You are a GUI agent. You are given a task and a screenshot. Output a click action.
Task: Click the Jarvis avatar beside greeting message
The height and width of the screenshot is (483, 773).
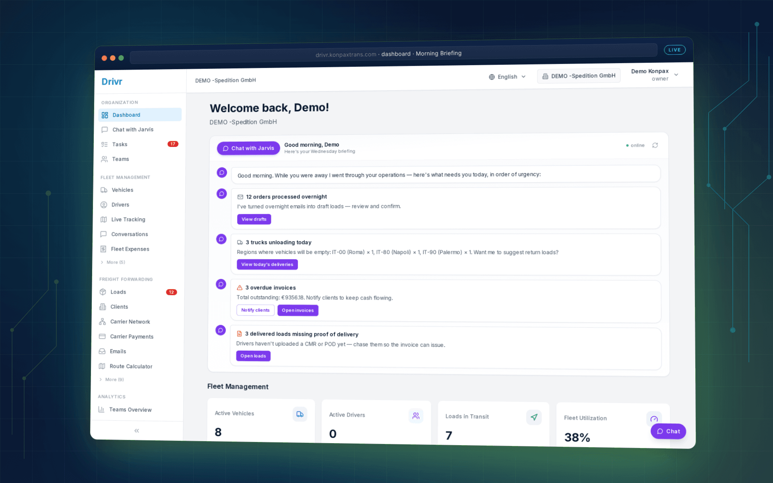coord(222,173)
